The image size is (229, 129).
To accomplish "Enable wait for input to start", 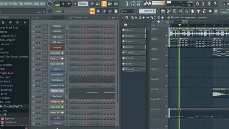I will [x=98, y=4].
